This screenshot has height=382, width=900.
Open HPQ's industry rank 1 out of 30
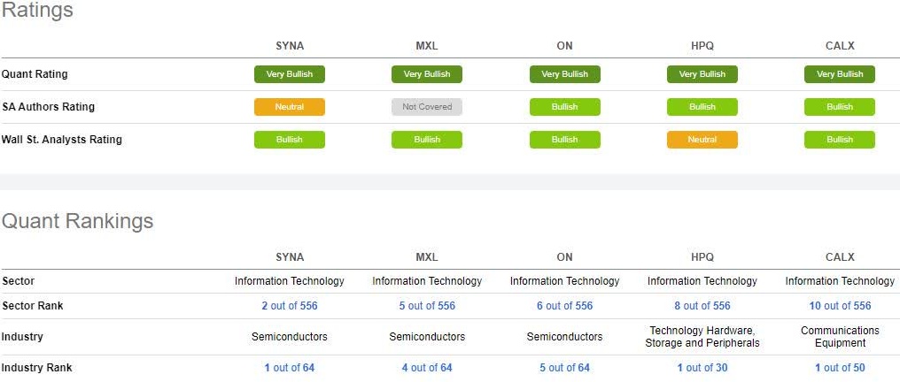click(702, 368)
